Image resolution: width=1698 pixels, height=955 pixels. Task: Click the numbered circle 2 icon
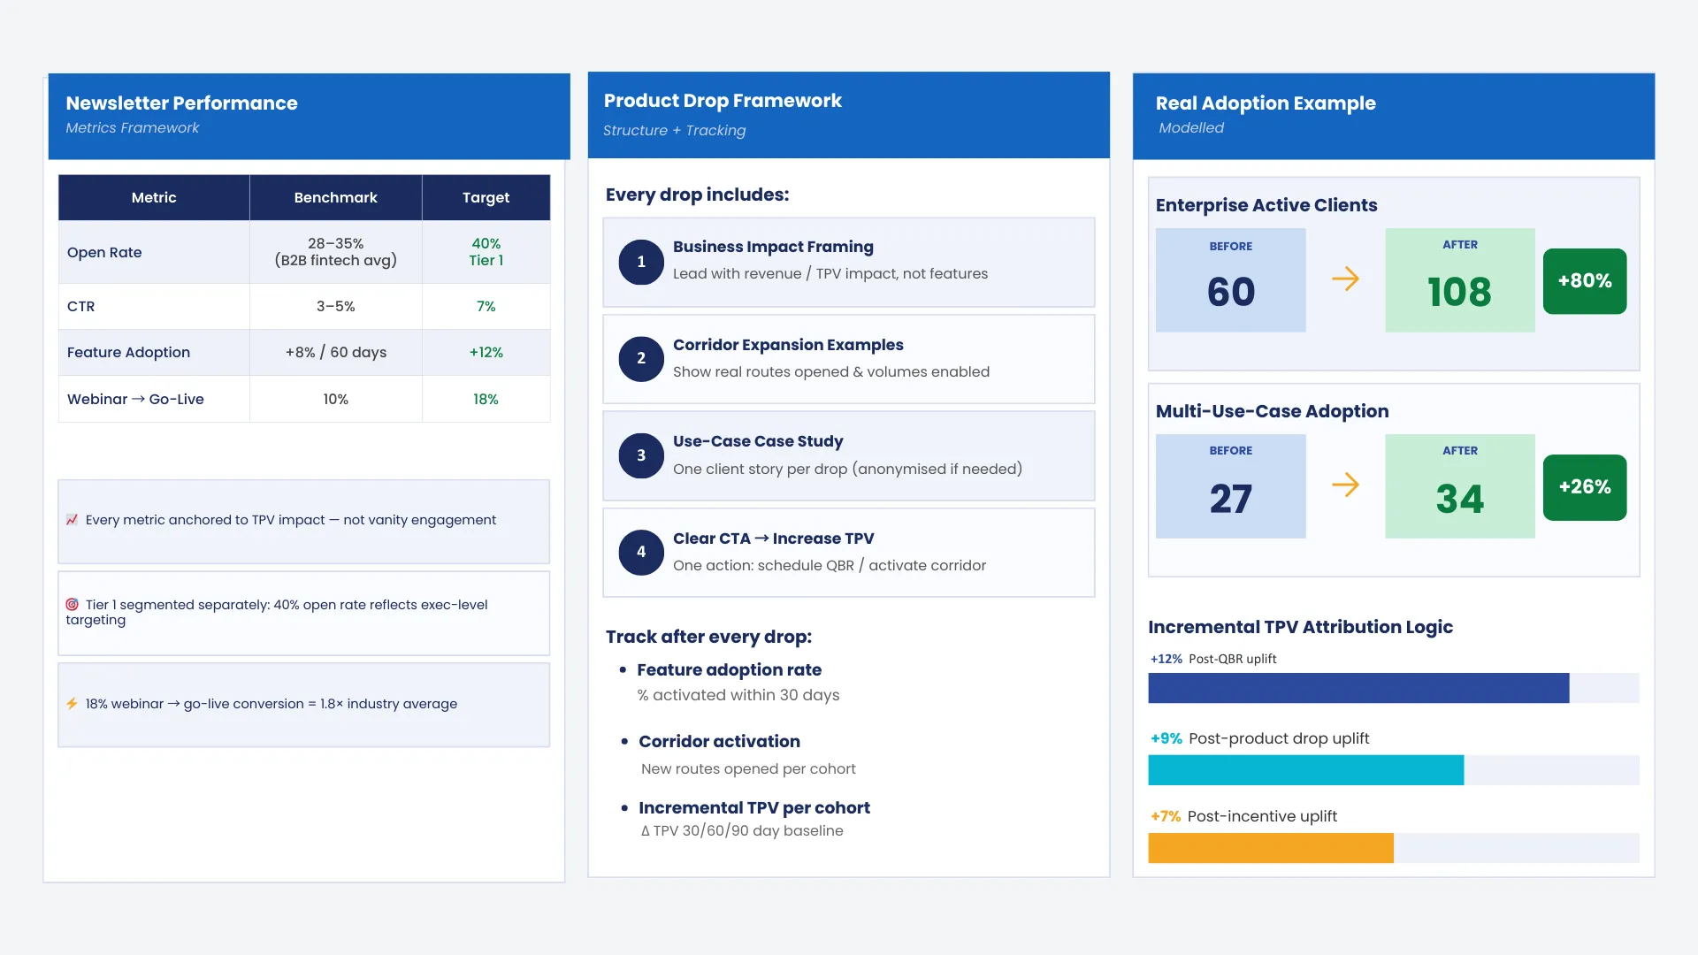click(641, 359)
